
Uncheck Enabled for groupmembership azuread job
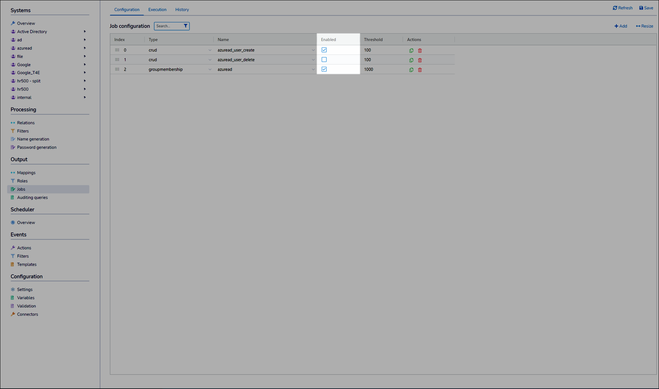pos(324,69)
